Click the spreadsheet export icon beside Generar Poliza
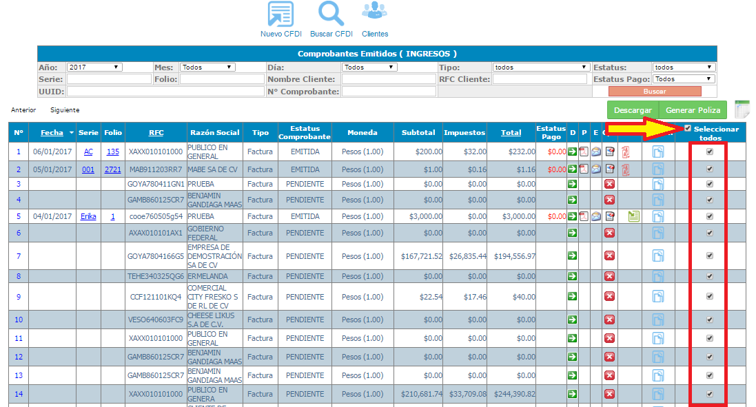 click(742, 109)
